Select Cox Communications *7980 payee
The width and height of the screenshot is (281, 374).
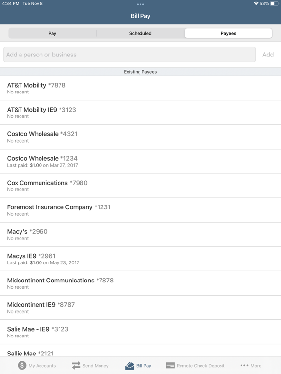[x=140, y=186]
